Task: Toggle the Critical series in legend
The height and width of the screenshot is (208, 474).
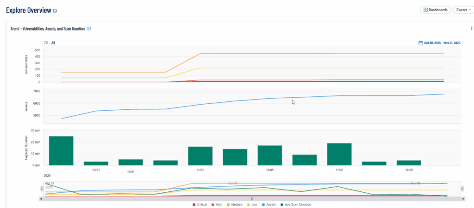Action: click(201, 204)
